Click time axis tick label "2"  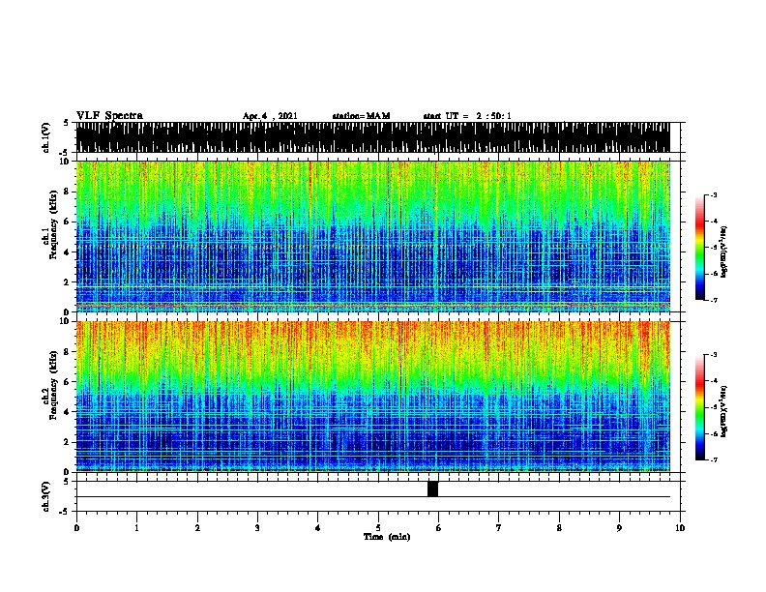tap(197, 527)
